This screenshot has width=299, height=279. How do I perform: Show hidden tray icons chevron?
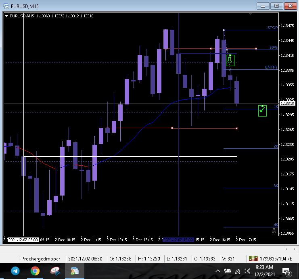click(218, 271)
